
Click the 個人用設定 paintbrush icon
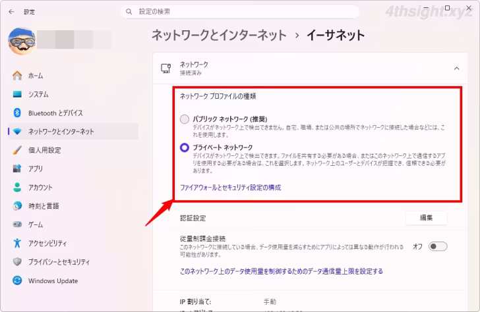click(x=17, y=150)
